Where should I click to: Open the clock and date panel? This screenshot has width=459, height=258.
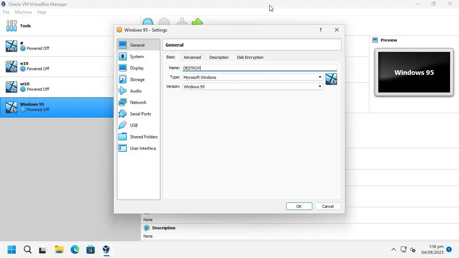click(x=432, y=249)
